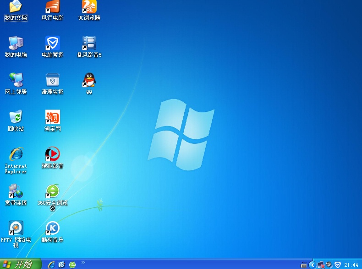
Task: Click the 21:44 taskbar clock
Action: tap(351, 265)
